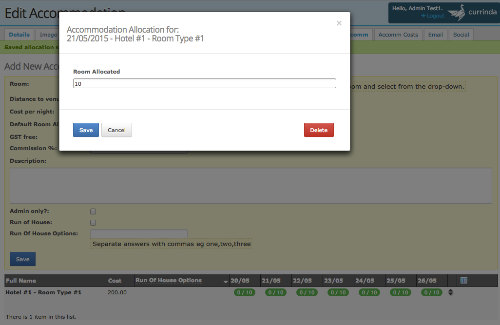Go to the Social tab
Screen dimensions: 500x325
click(461, 35)
